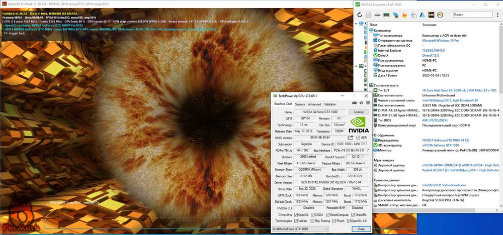Image resolution: width=503 pixels, height=235 pixels.
Task: Click the GPU-Z BIOS export arrow icon
Action: click(350, 138)
